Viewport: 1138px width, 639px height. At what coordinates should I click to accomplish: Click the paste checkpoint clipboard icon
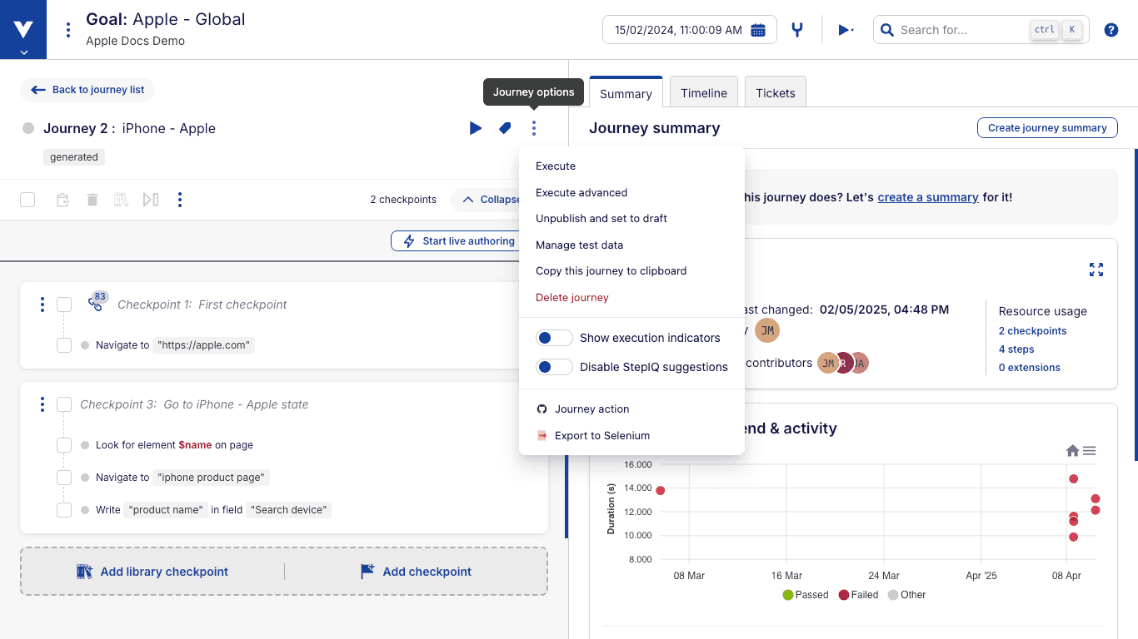click(62, 200)
